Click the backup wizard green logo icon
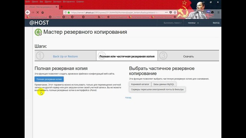This screenshot has height=138, width=246. click(x=38, y=32)
